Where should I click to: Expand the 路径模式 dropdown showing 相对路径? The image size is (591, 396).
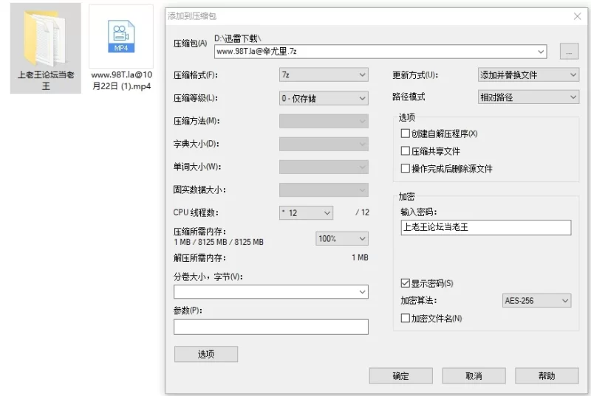(527, 97)
